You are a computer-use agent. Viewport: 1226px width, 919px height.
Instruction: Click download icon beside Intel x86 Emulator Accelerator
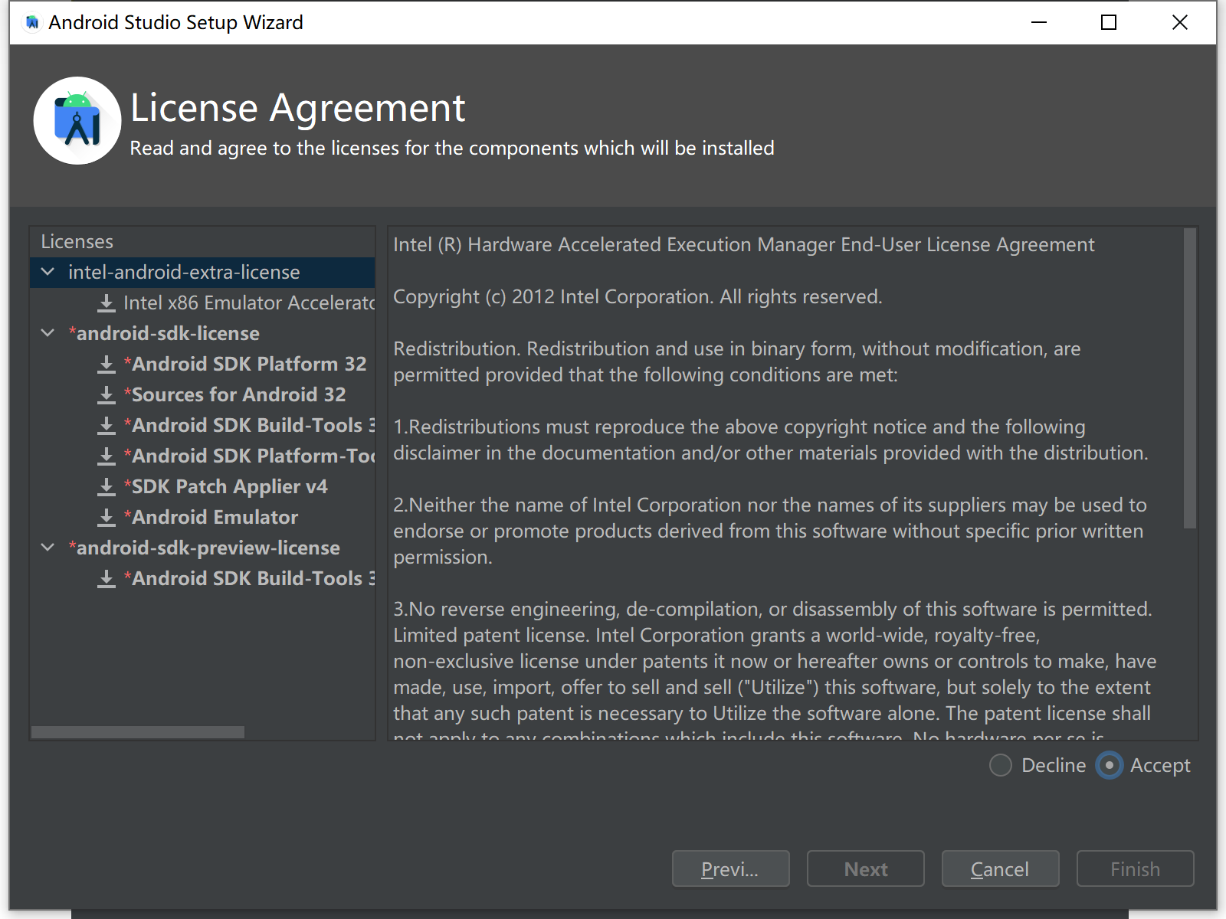click(x=107, y=303)
